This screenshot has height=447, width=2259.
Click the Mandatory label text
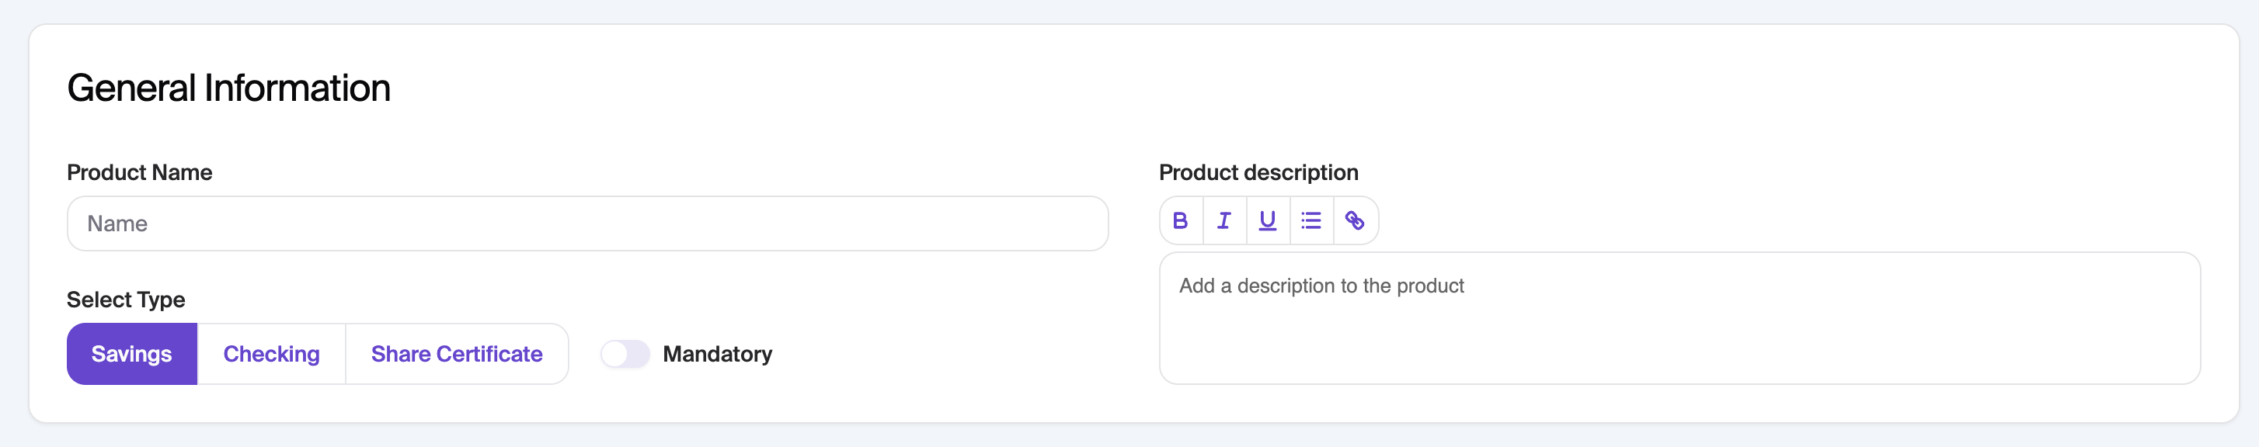717,354
